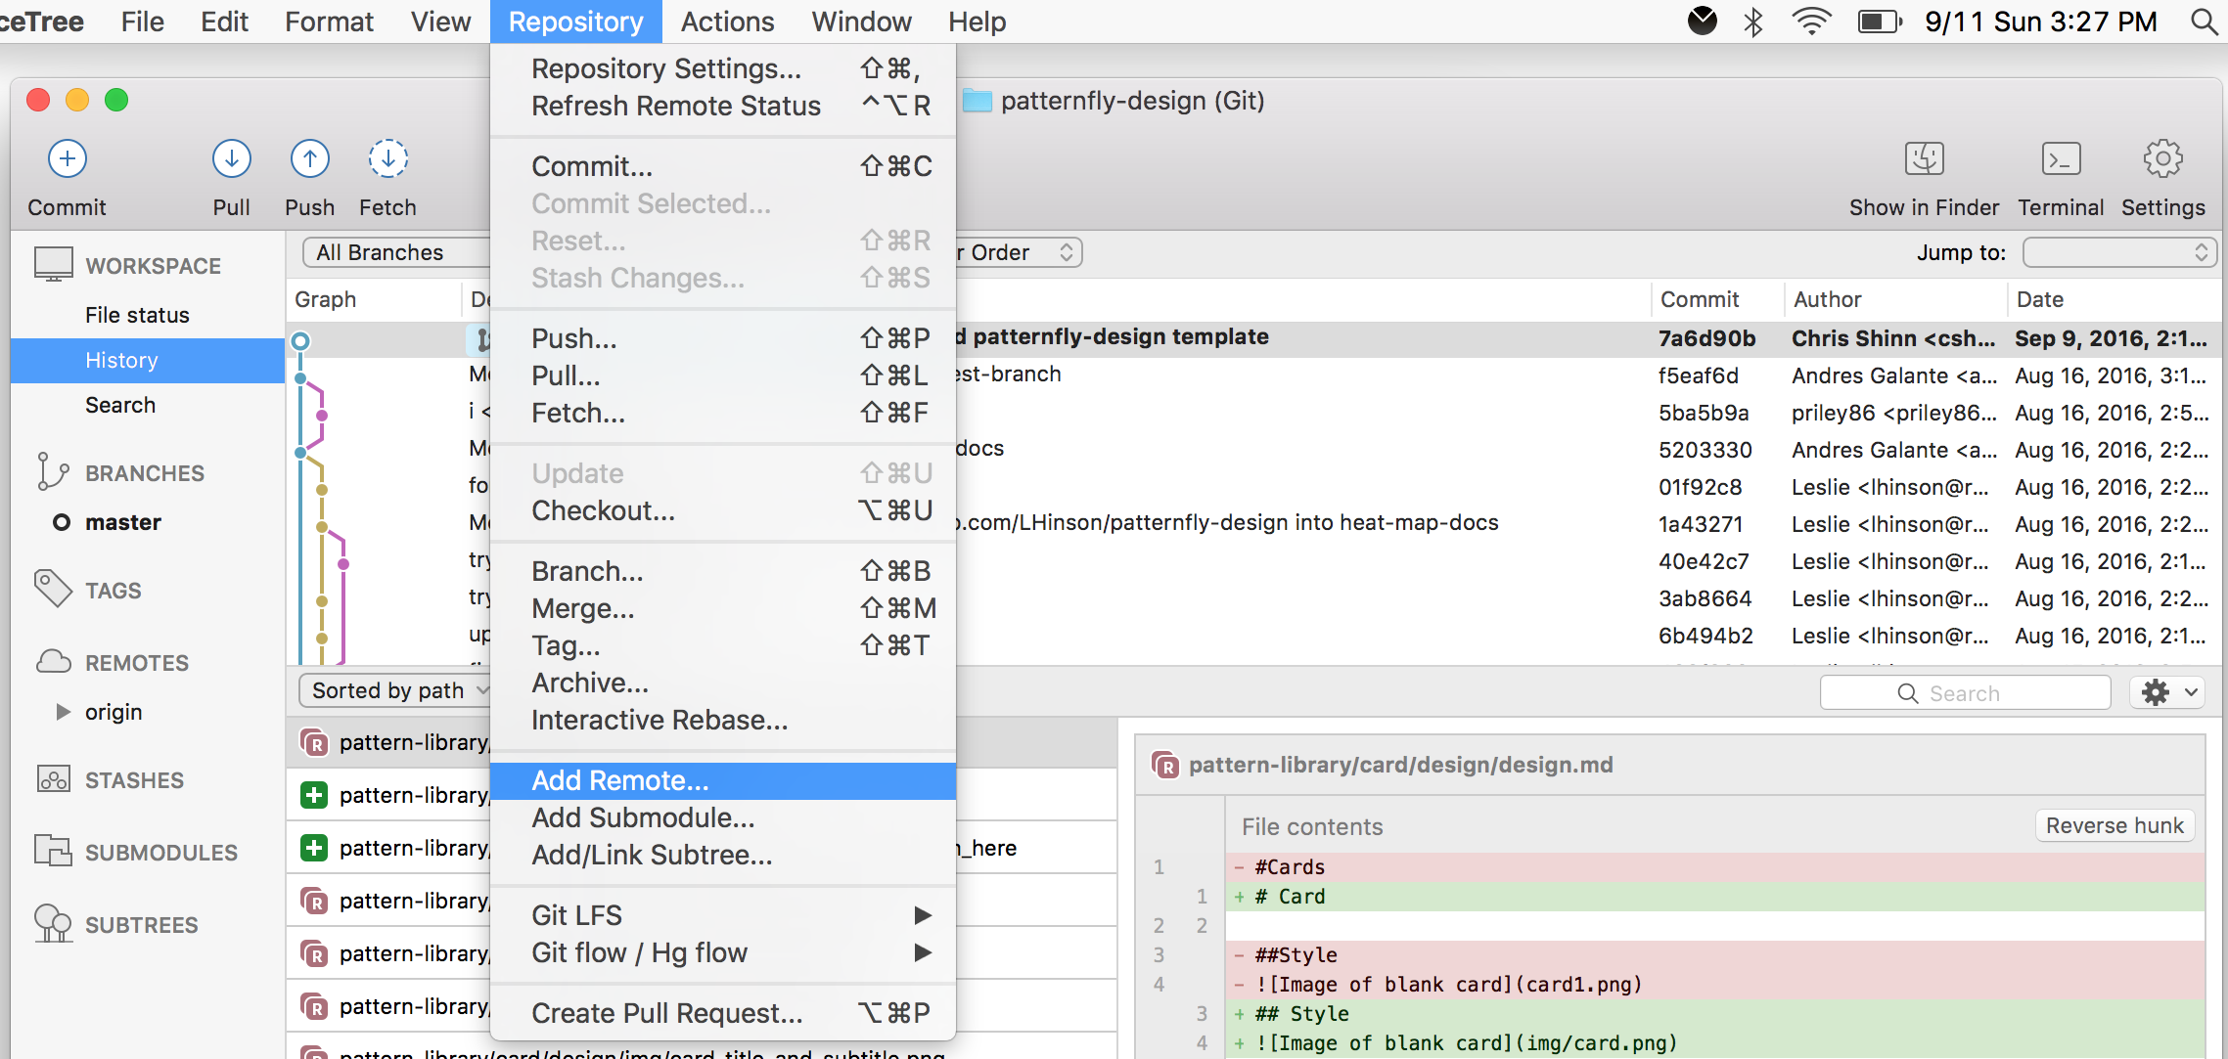The width and height of the screenshot is (2228, 1059).
Task: Open the Actions menu
Action: pyautogui.click(x=727, y=21)
